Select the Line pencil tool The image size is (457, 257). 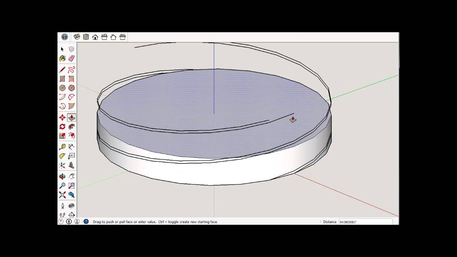(62, 70)
